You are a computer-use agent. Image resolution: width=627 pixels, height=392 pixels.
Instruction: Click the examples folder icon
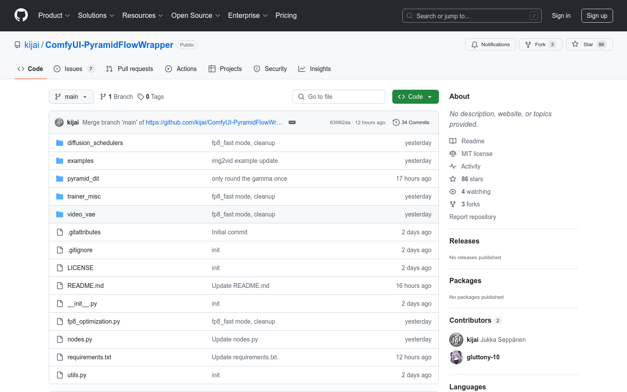tap(60, 161)
